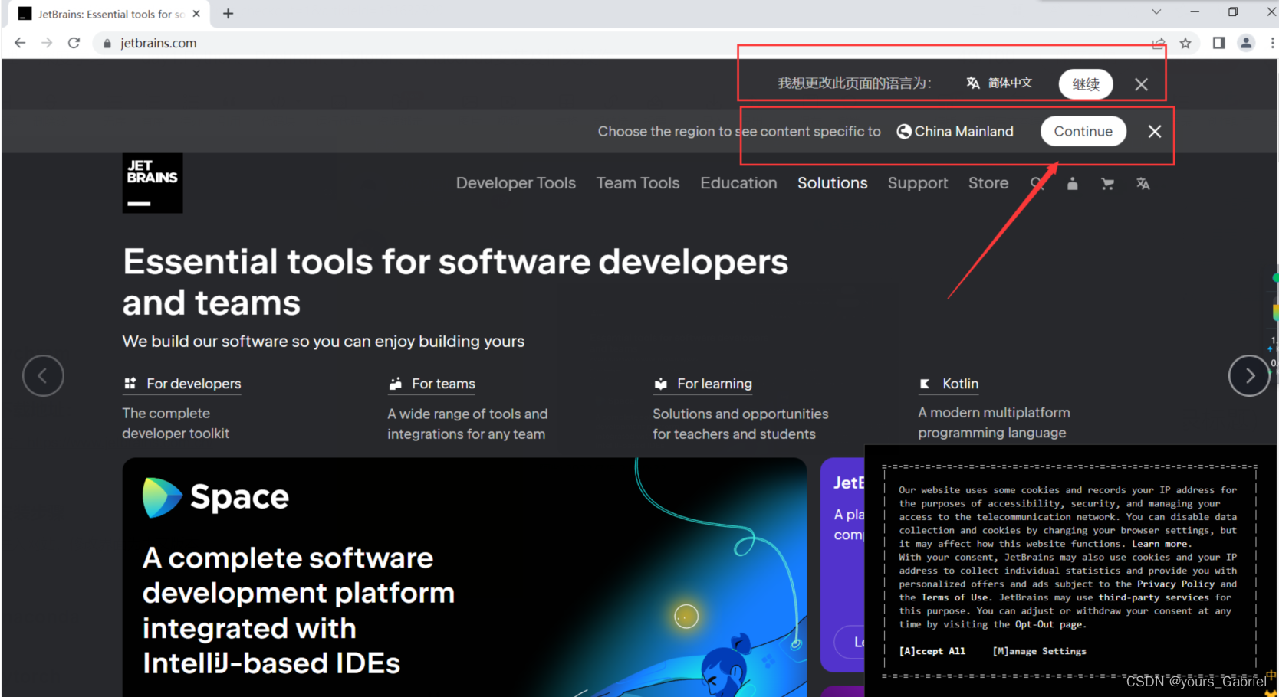The width and height of the screenshot is (1279, 697).
Task: Click the Continue region button
Action: tap(1083, 131)
